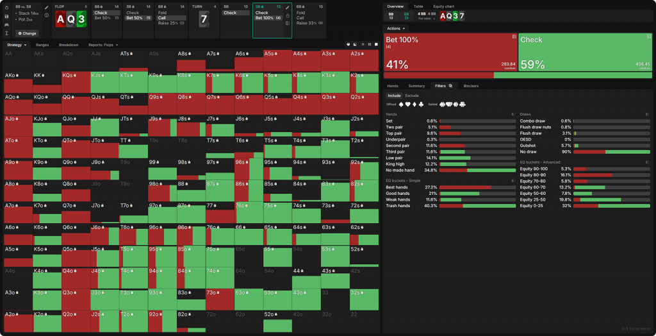
Task: Select the offsuit spades filter icon
Action: click(x=402, y=104)
